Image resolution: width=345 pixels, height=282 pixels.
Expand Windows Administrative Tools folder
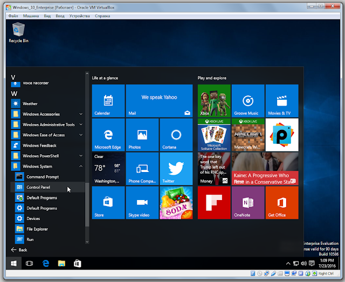[x=47, y=125]
